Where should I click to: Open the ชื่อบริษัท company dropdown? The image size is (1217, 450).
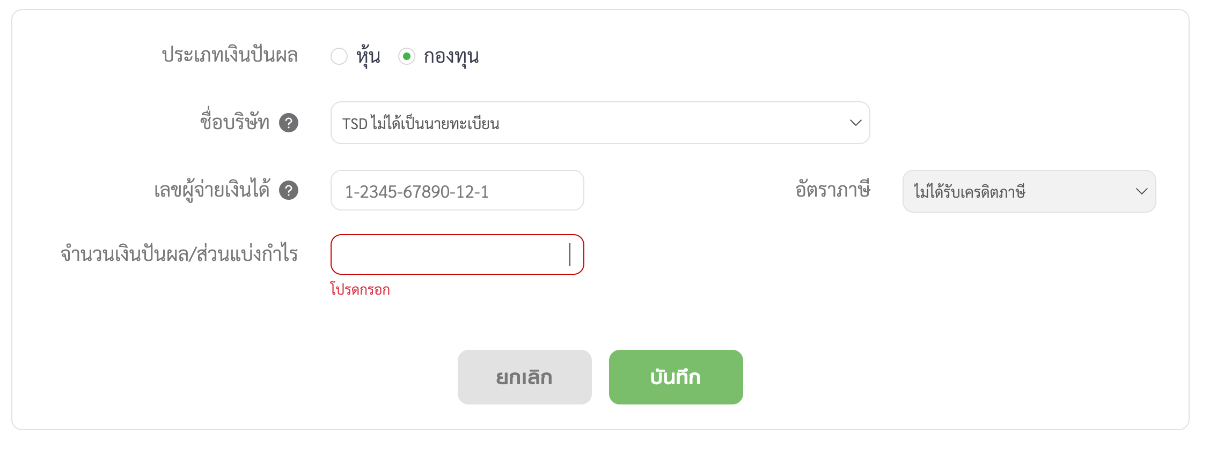tap(600, 123)
